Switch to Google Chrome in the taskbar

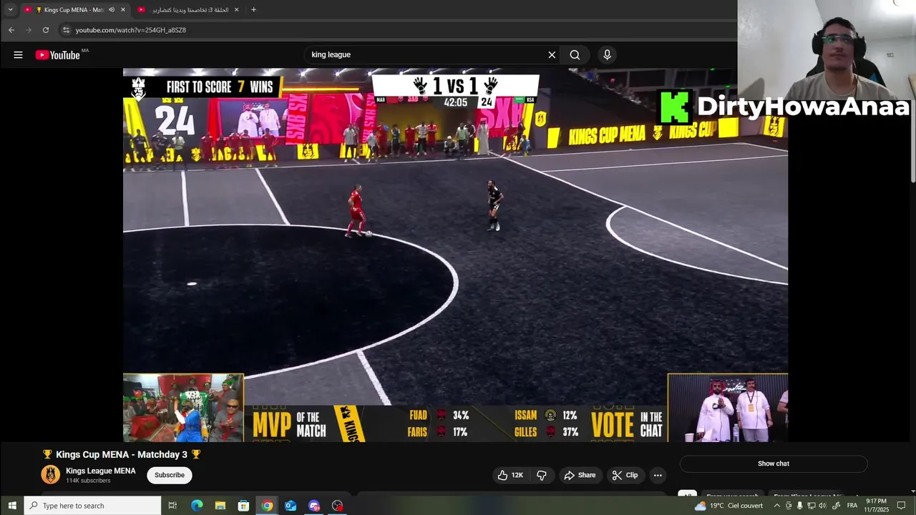(x=267, y=506)
